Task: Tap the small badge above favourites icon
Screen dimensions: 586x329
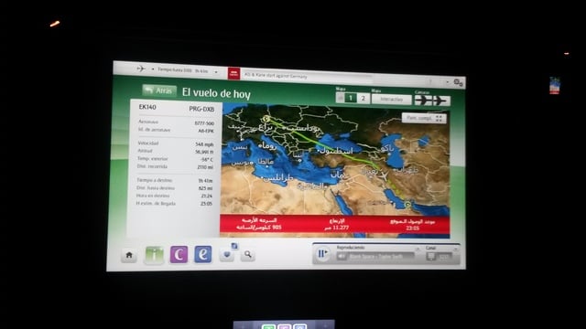Action: pyautogui.click(x=234, y=246)
